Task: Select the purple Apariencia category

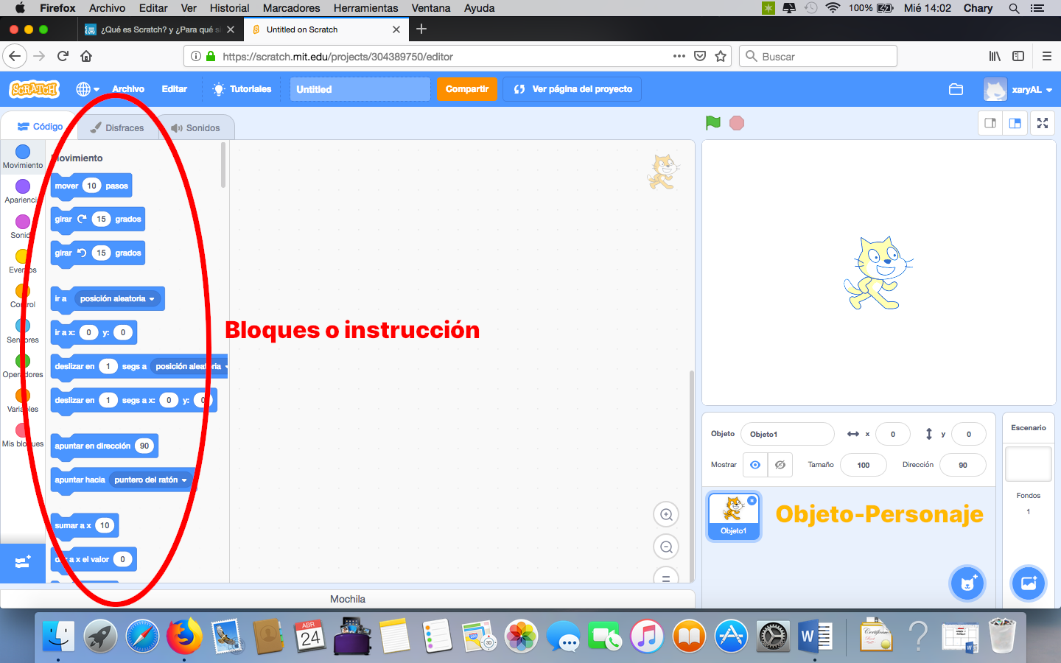Action: pyautogui.click(x=23, y=191)
